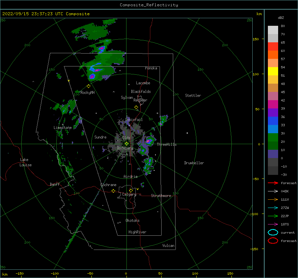This screenshot has width=298, height=278.
Task: Click the RedDeer city label
Action: click(x=140, y=100)
